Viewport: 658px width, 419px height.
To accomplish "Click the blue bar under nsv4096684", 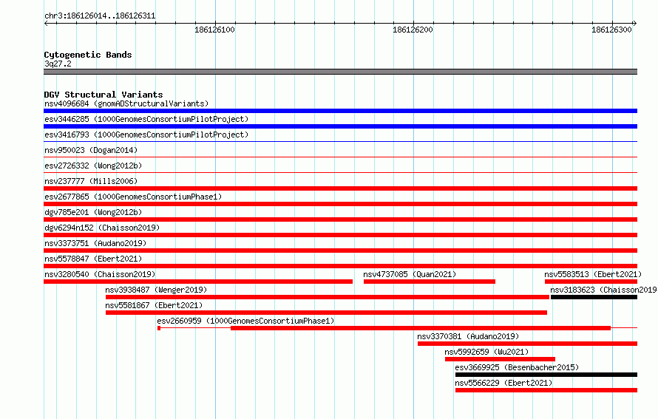I will tap(340, 111).
